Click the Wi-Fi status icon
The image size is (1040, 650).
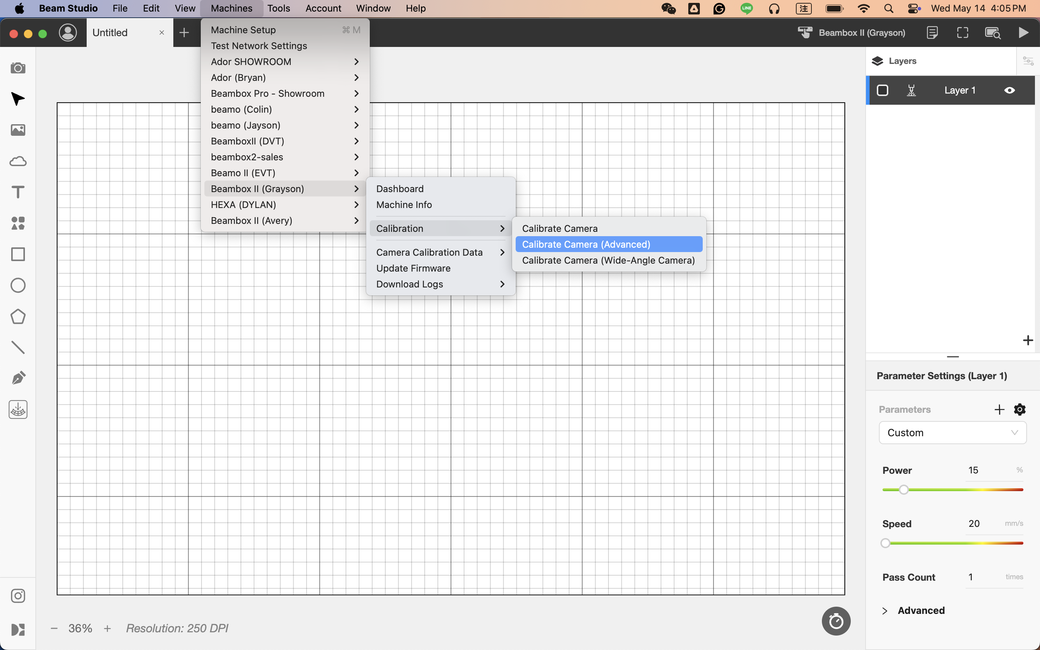click(x=863, y=8)
